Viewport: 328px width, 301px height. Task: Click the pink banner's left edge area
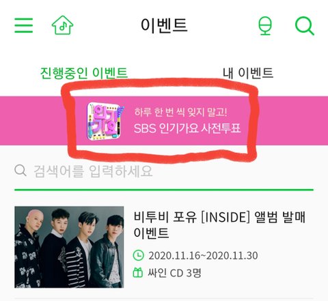click(31, 121)
